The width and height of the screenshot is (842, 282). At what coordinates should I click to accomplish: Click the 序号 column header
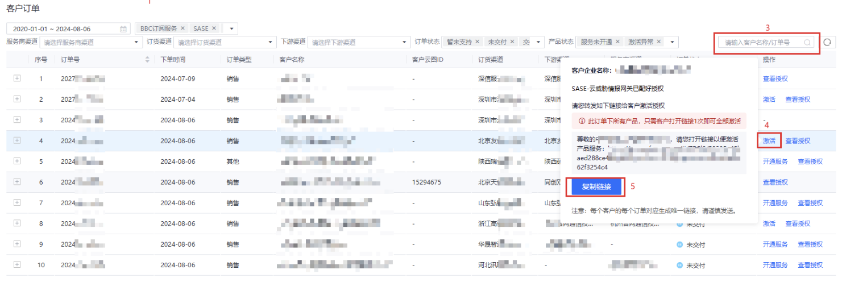[41, 59]
